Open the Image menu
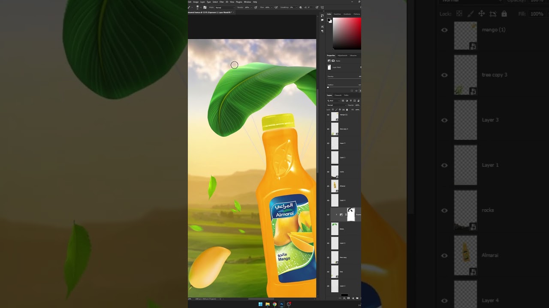549x308 pixels. 196,2
